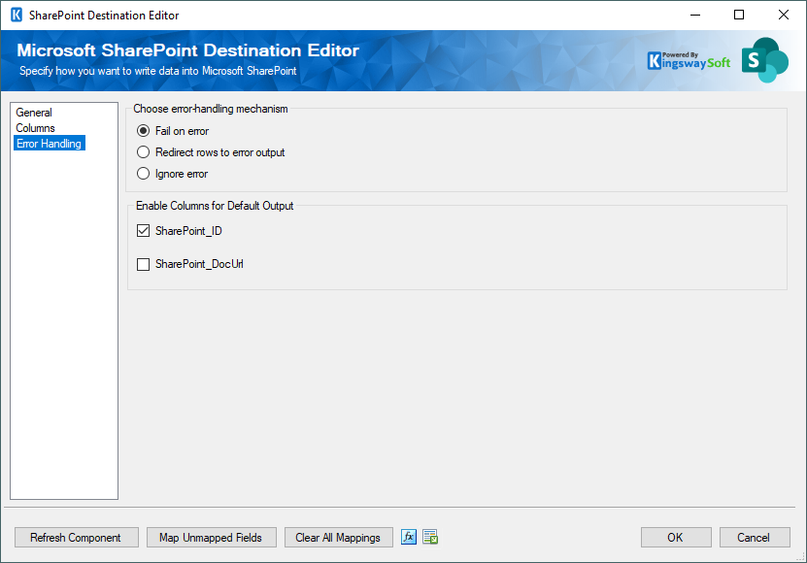This screenshot has width=807, height=563.
Task: Switch to the General page
Action: pos(34,113)
